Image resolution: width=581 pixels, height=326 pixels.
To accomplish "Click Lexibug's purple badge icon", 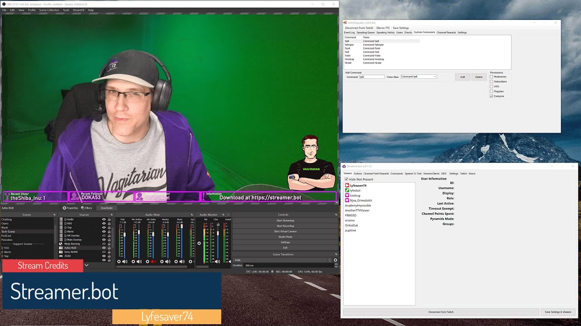I will [x=347, y=196].
